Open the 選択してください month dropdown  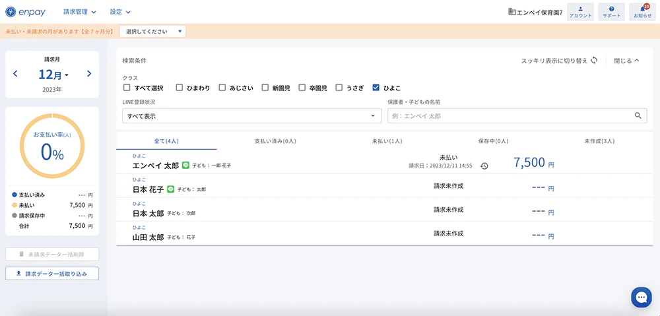[153, 32]
